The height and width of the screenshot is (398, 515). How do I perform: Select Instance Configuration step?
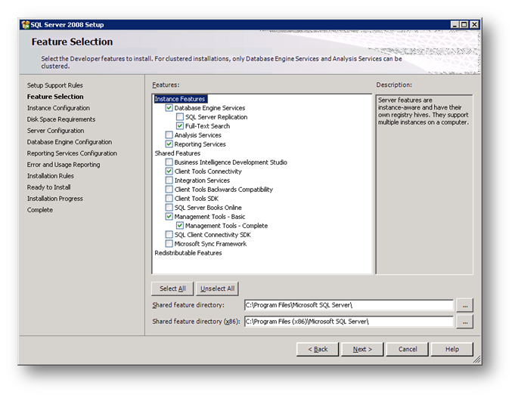click(58, 108)
